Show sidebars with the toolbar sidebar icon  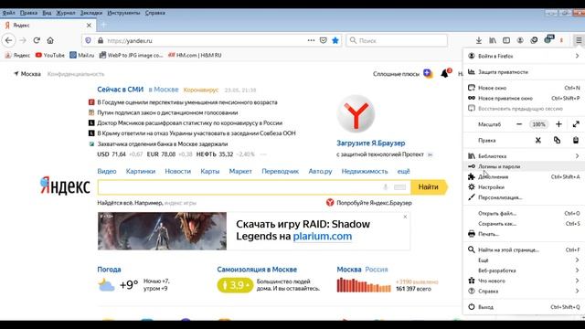[x=506, y=40]
